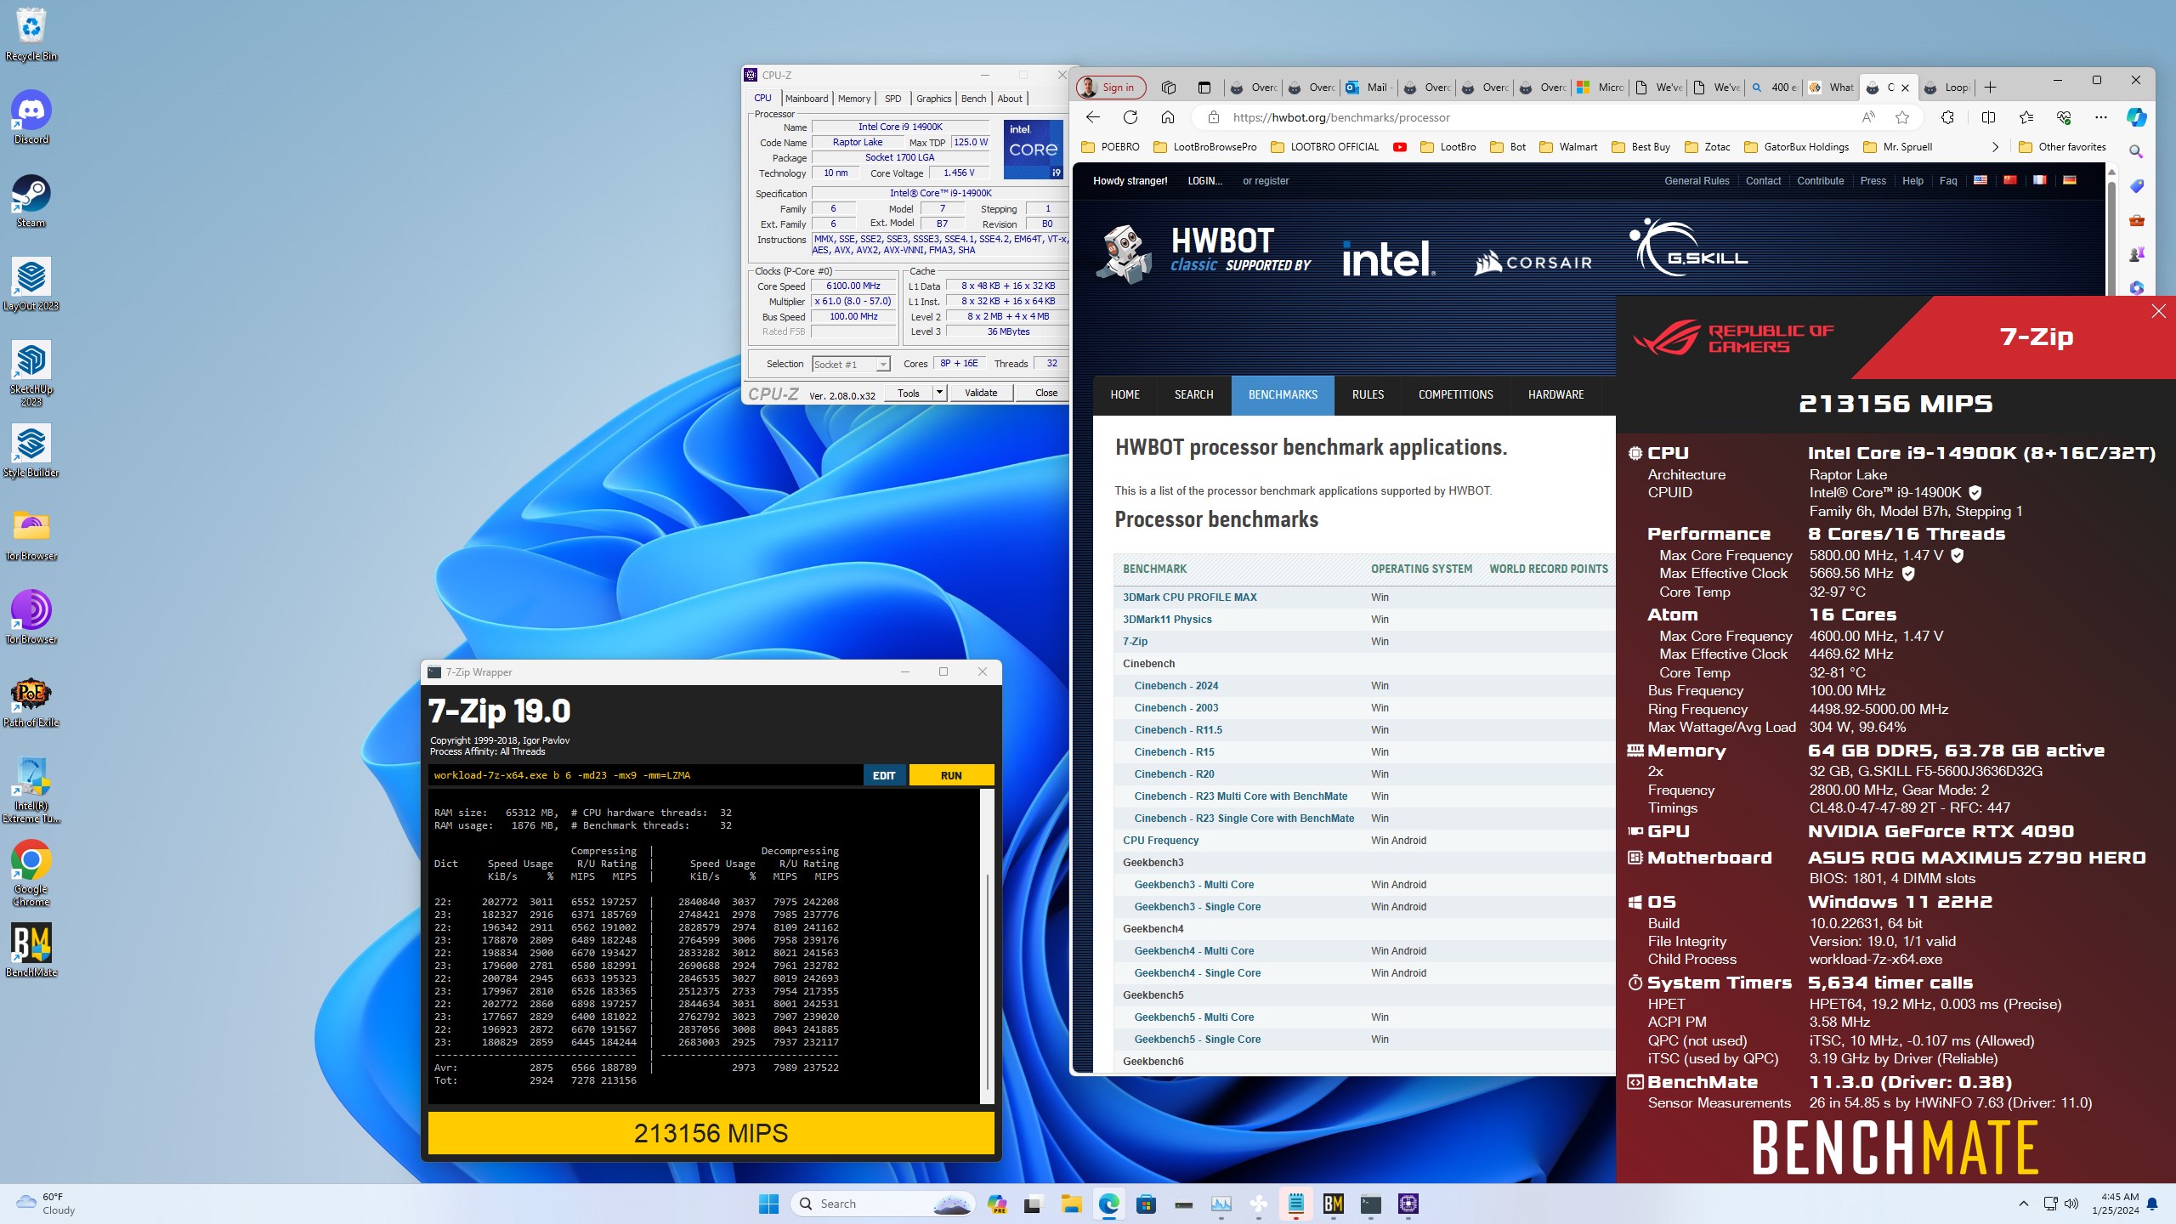Click the Windows taskbar Search box

(882, 1204)
